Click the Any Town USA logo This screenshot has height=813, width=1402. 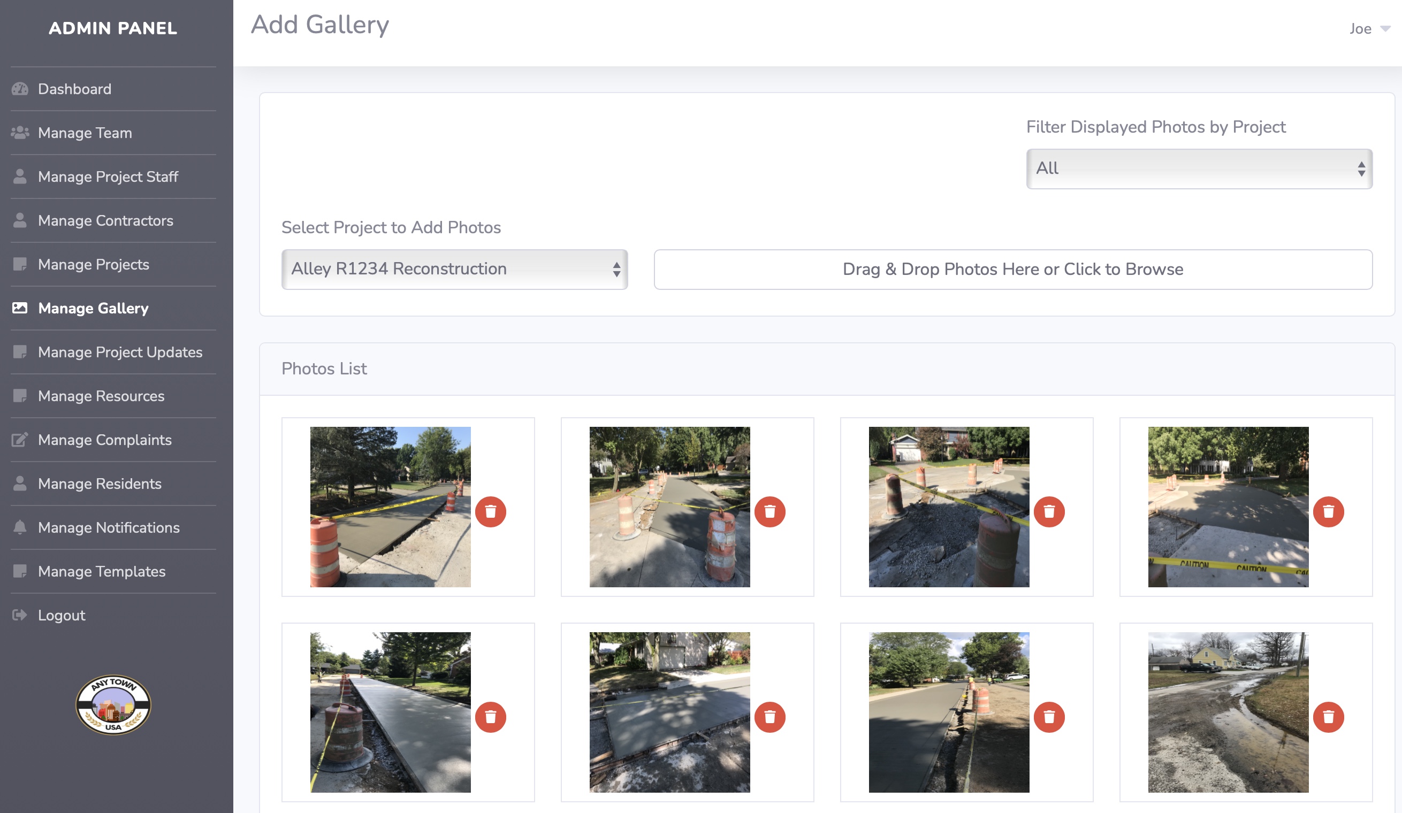[x=113, y=705]
